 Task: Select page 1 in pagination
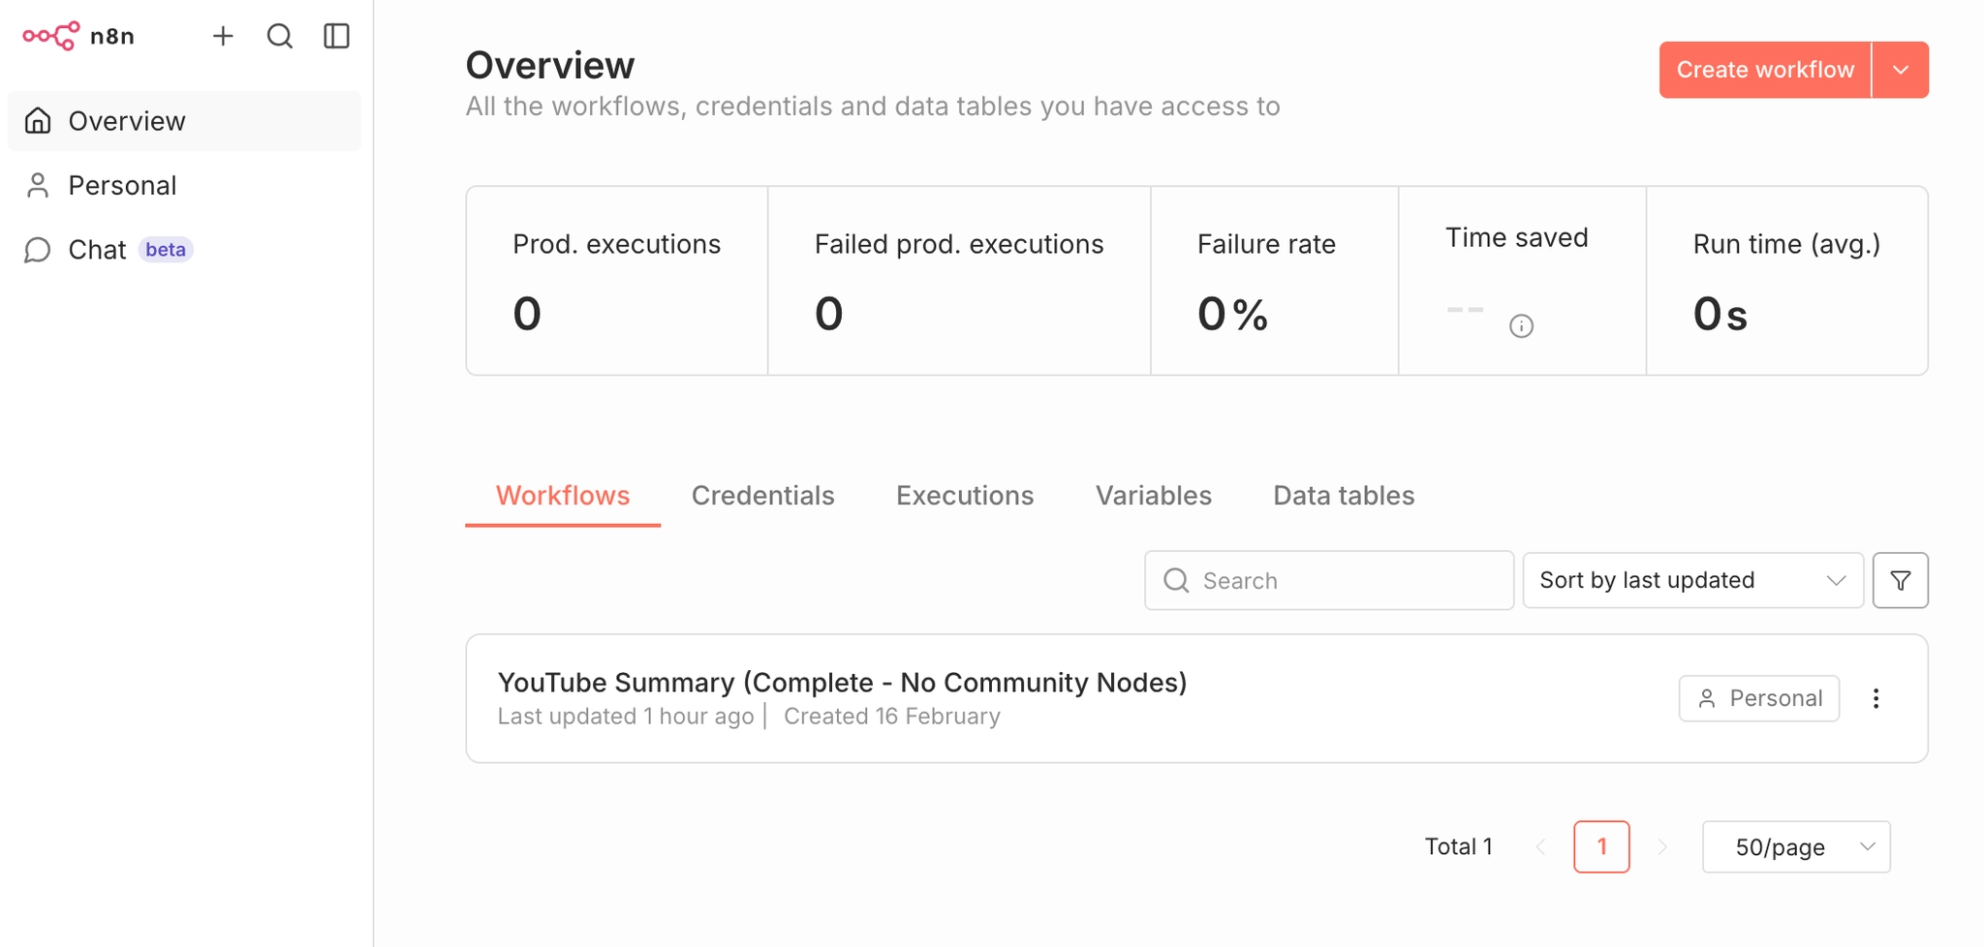click(x=1600, y=847)
